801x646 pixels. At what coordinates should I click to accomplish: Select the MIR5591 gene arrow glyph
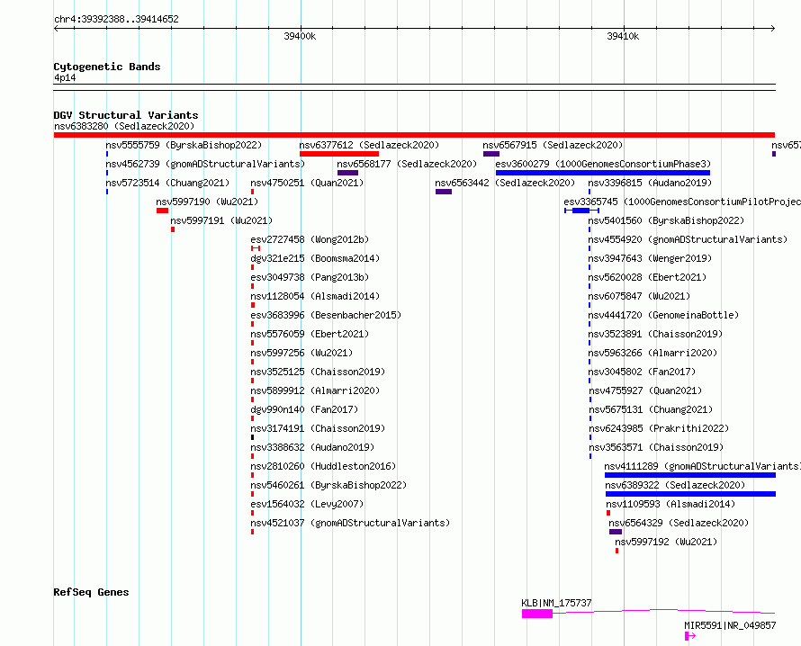point(690,636)
